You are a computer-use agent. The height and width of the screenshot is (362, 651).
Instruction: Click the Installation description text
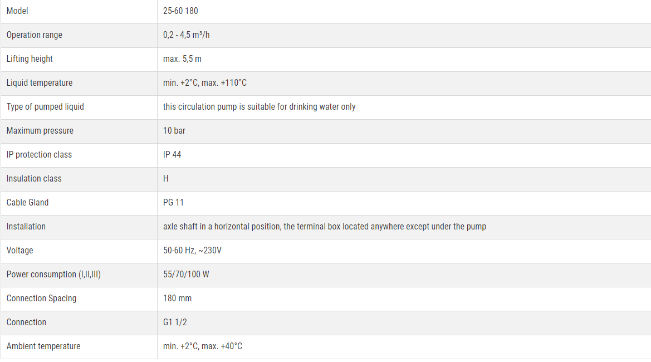(324, 226)
